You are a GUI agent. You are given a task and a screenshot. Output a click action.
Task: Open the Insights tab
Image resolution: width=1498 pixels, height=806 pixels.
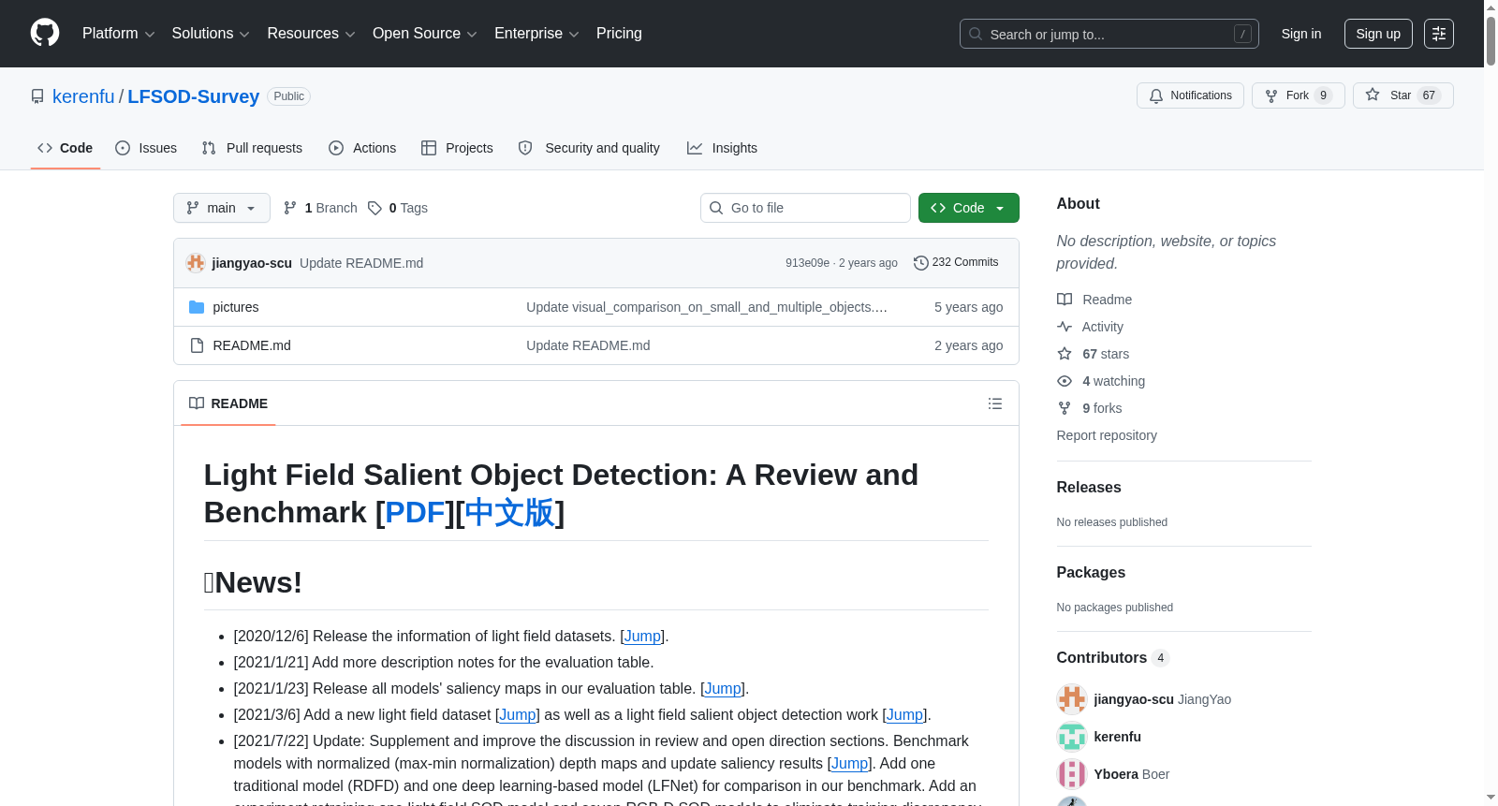click(x=722, y=148)
